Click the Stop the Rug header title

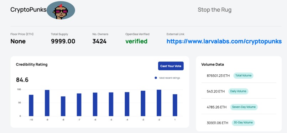tap(214, 10)
